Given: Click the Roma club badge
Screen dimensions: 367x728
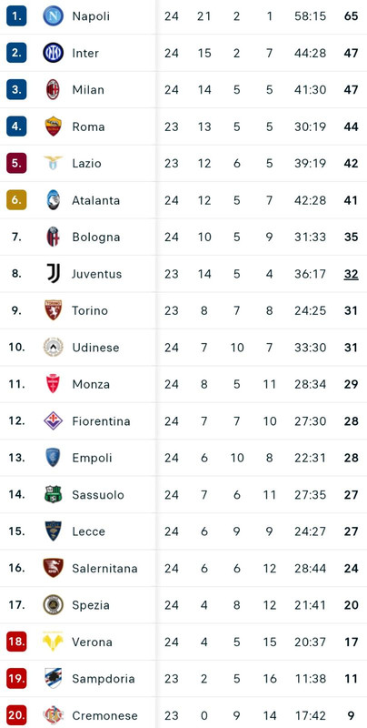Looking at the screenshot, I should click(54, 126).
